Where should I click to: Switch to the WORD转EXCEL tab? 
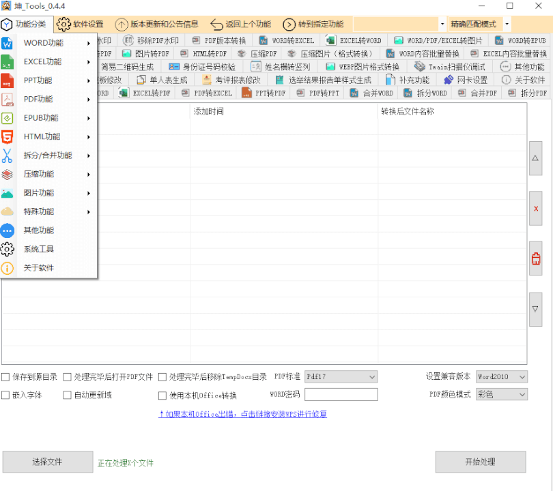point(287,40)
